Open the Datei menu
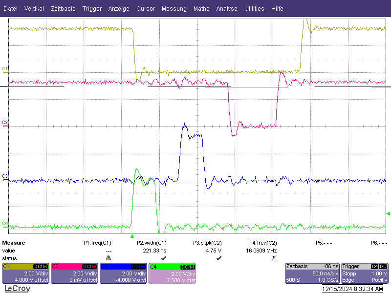 10,9
